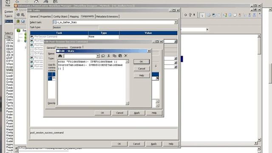Image resolution: width=272 pixels, height=153 pixels.
Task: Click move-down arrow icon in Post-Session Success Command dialog
Action: coord(156,66)
